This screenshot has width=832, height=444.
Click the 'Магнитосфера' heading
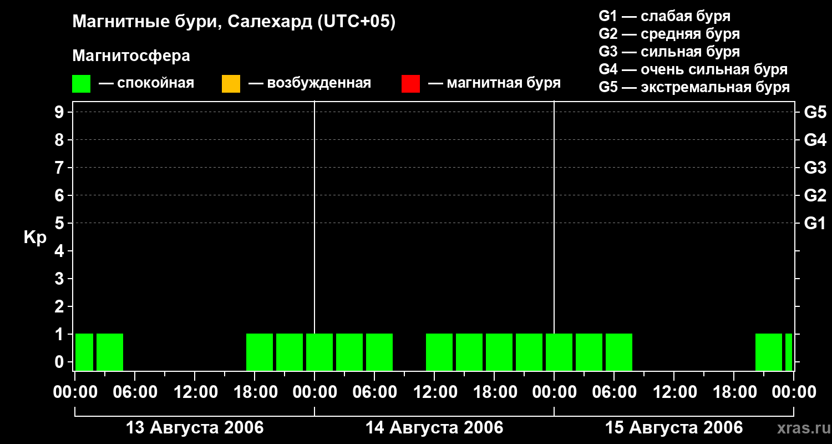(x=131, y=56)
